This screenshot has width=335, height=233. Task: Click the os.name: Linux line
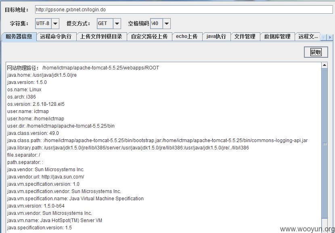pyautogui.click(x=24, y=90)
